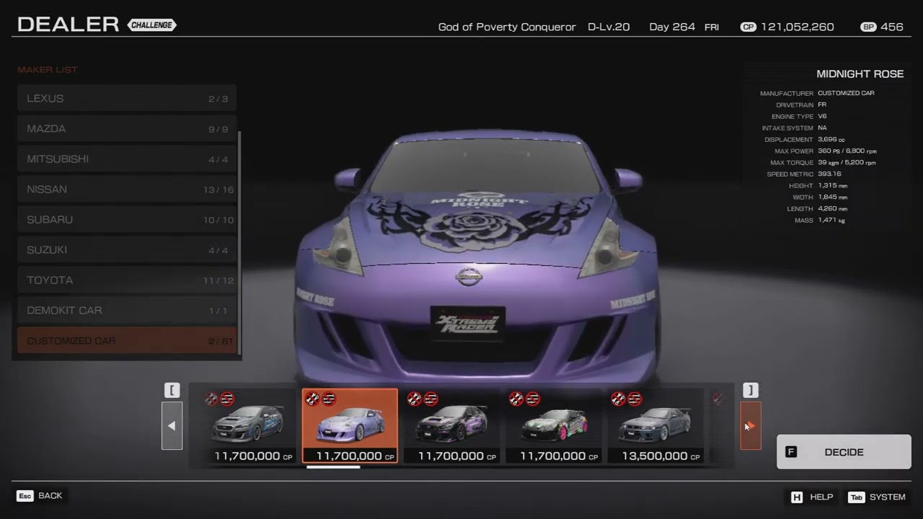Click the intake system value NA
The width and height of the screenshot is (923, 519).
822,128
